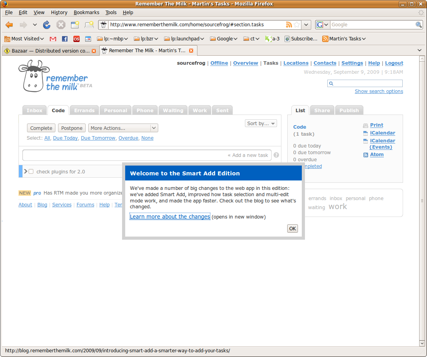Open the a-3 bookmark

pyautogui.click(x=272, y=39)
